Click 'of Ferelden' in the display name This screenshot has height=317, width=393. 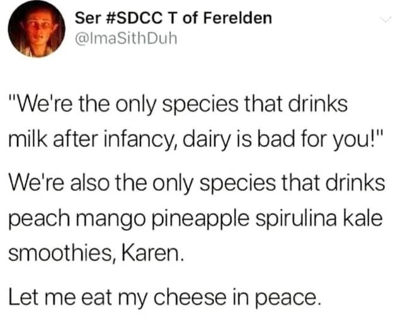pyautogui.click(x=227, y=18)
